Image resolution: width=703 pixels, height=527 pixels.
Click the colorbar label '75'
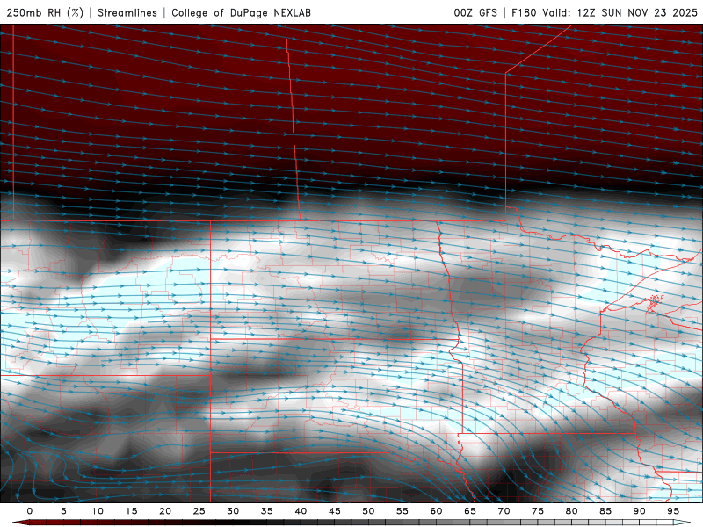click(x=538, y=511)
